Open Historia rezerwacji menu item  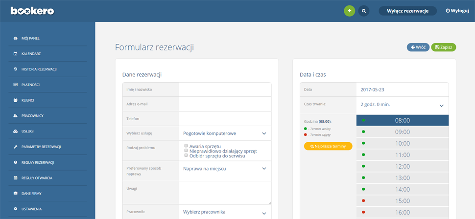coord(39,69)
